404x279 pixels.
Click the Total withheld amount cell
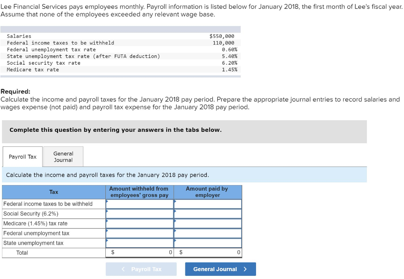[x=140, y=253]
